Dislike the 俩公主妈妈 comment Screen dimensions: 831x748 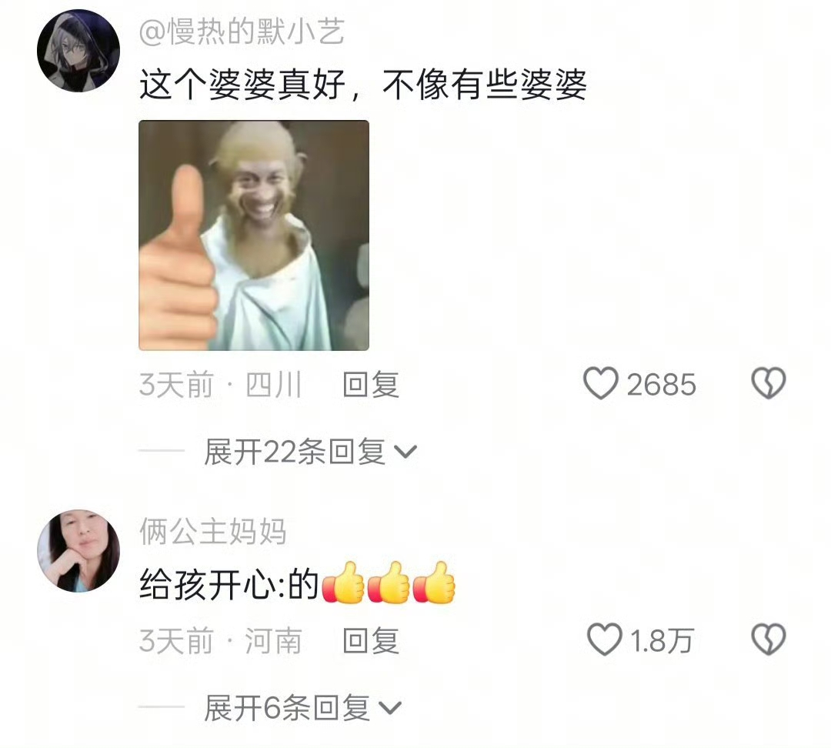[x=769, y=639]
